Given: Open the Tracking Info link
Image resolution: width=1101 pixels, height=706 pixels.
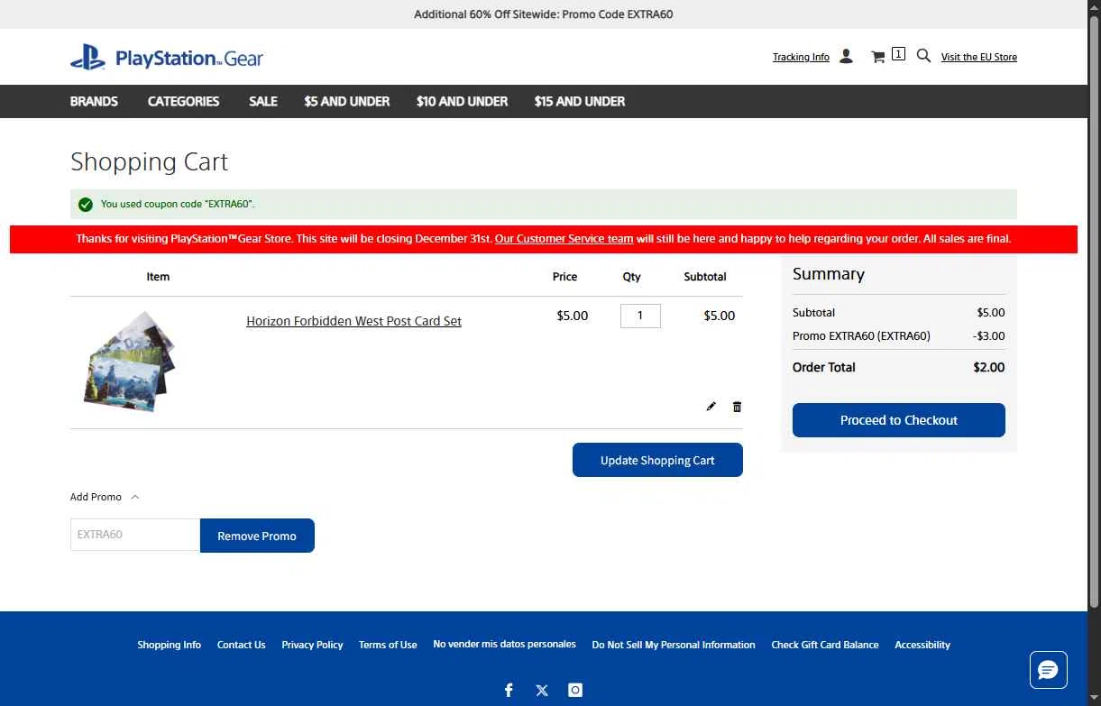Looking at the screenshot, I should (x=801, y=57).
